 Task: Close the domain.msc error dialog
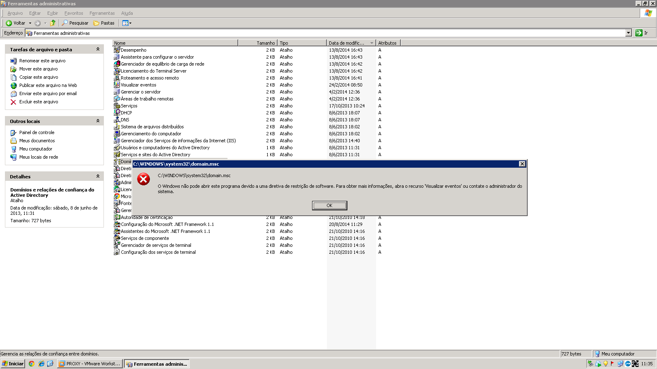tap(522, 164)
